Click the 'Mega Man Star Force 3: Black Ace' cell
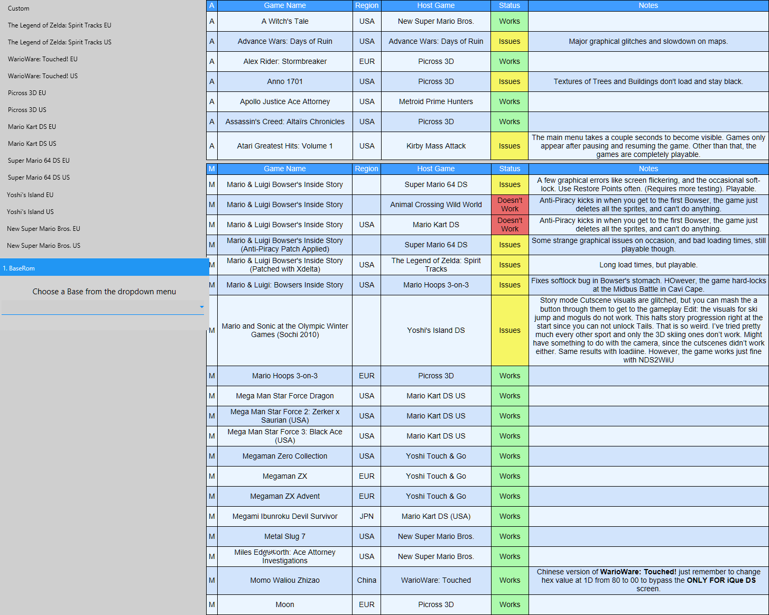Image resolution: width=769 pixels, height=615 pixels. pos(285,436)
